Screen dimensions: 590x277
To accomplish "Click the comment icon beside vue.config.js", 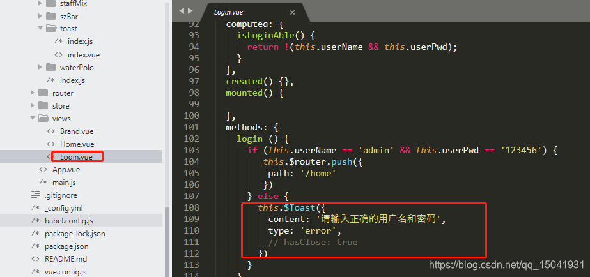I will pos(35,272).
